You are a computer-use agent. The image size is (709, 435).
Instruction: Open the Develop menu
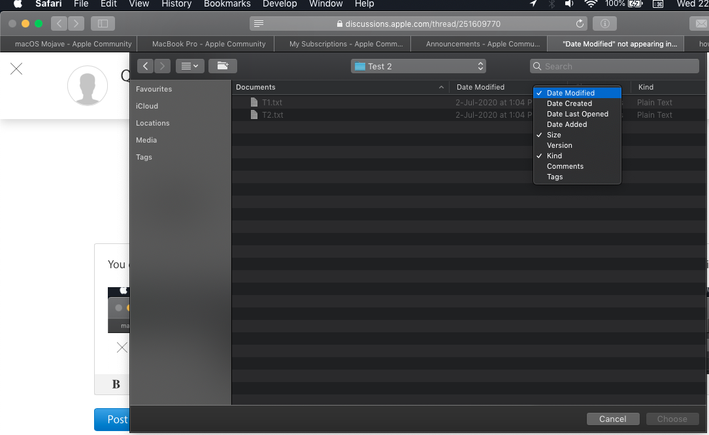[280, 4]
